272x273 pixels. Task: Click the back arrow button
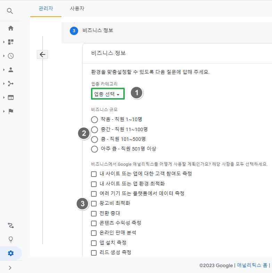[42, 54]
